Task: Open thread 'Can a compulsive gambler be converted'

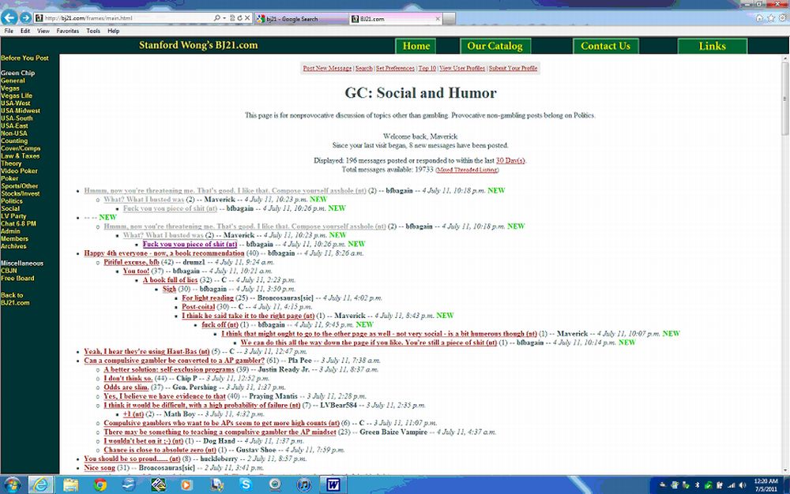Action: click(175, 360)
